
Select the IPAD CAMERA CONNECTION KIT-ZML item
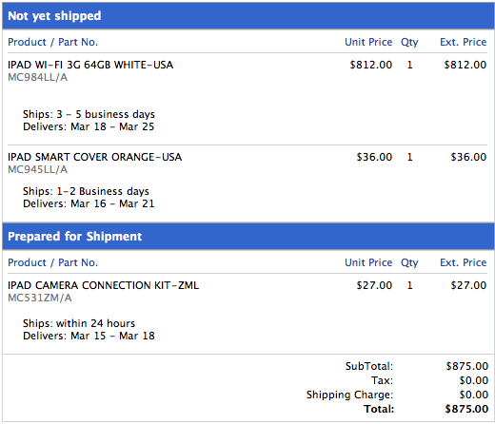pyautogui.click(x=103, y=285)
